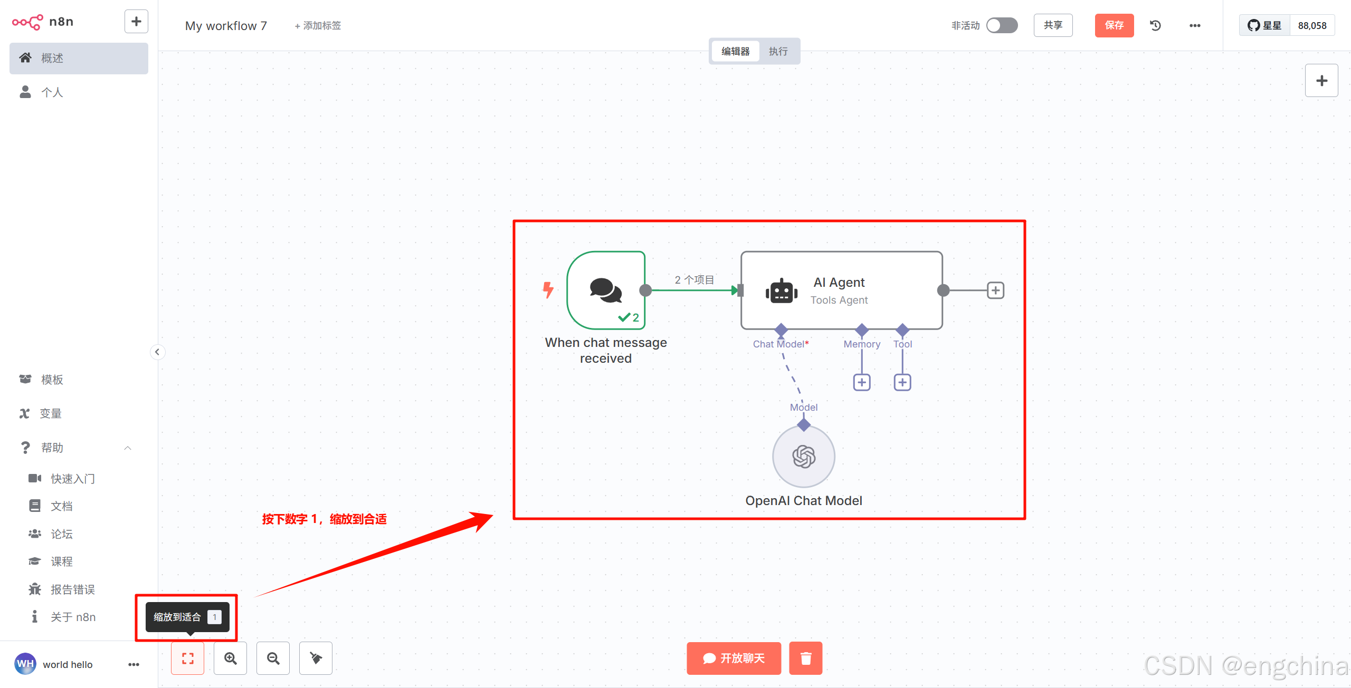Click the AI Agent output plus connector
Viewport: 1351px width, 688px height.
[995, 290]
